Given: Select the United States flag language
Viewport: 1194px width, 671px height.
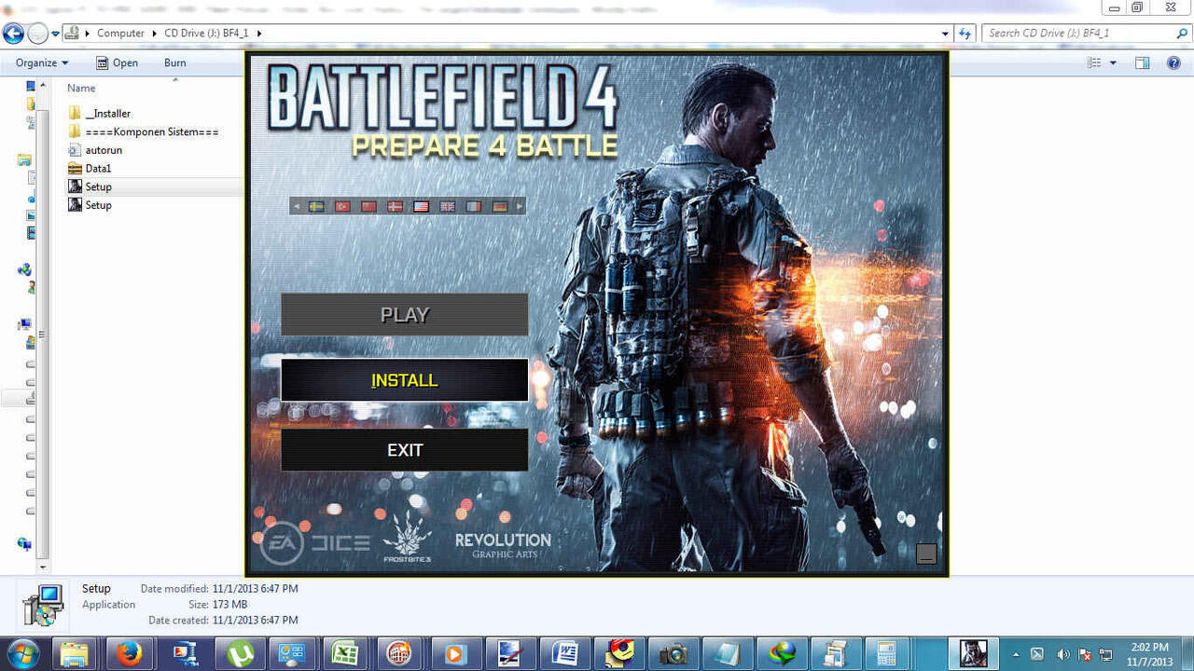Looking at the screenshot, I should point(421,206).
